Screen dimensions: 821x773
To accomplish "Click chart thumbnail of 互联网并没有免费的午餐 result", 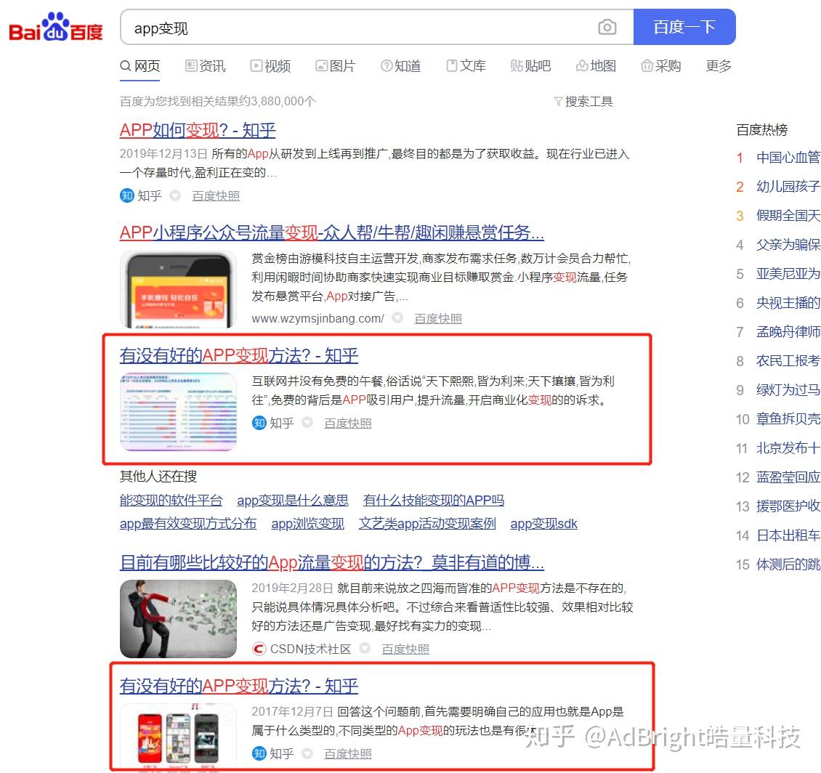I will click(178, 412).
